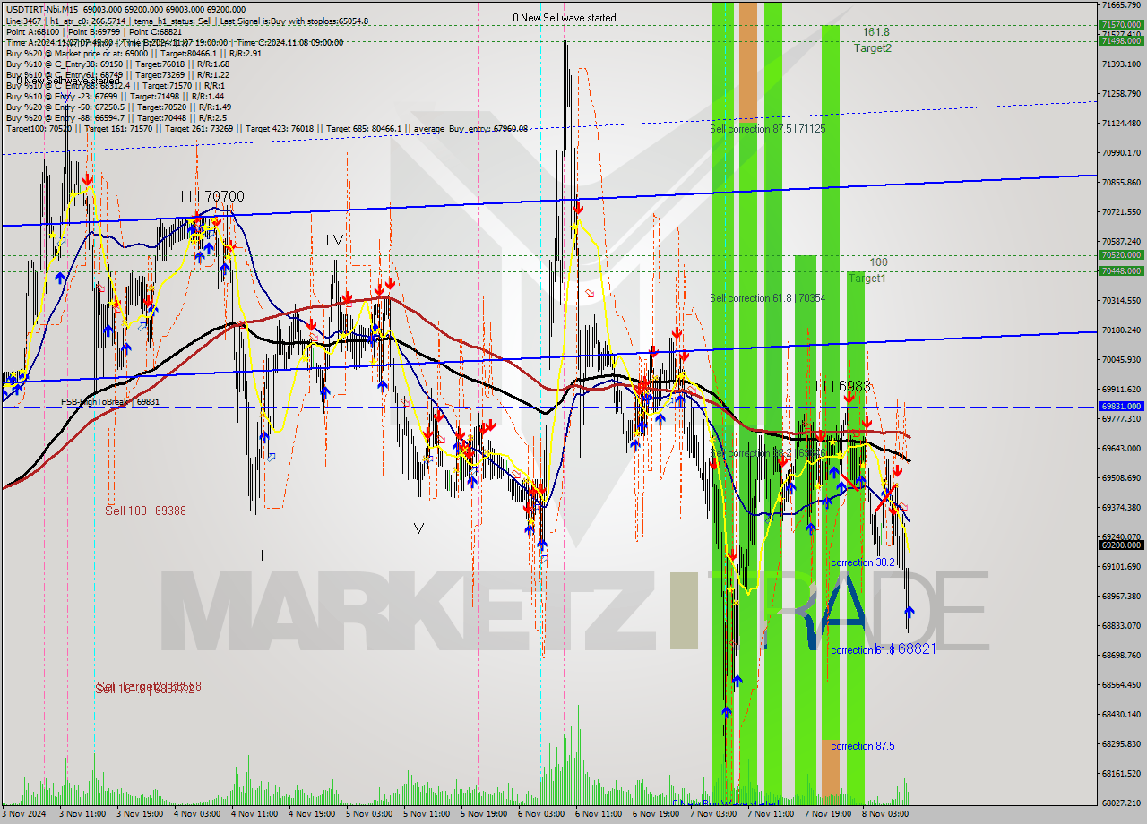
Task: Click 'Sell correction 87.5 | 71125' label
Action: [768, 129]
